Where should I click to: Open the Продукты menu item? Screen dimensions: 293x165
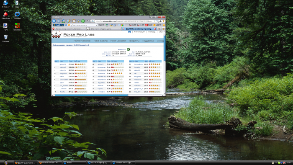pos(134,41)
